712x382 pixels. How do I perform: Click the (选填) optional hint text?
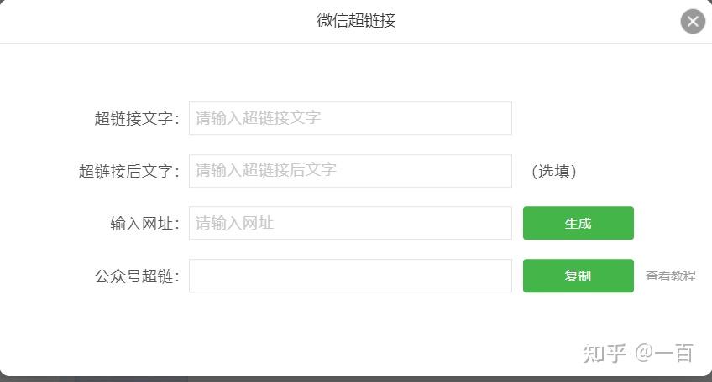pos(554,172)
